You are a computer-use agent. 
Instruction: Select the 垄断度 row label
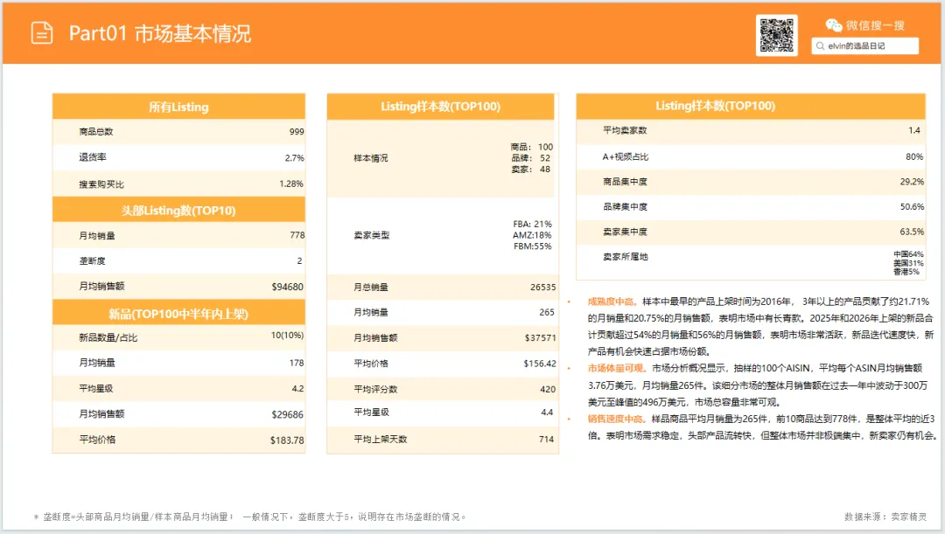pyautogui.click(x=92, y=260)
